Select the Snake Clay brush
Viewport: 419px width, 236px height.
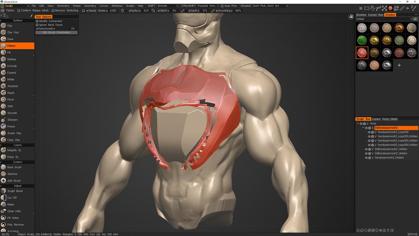[17, 133]
